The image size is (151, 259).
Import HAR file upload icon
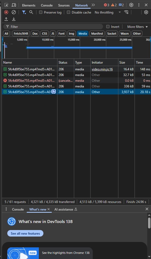tap(6, 19)
